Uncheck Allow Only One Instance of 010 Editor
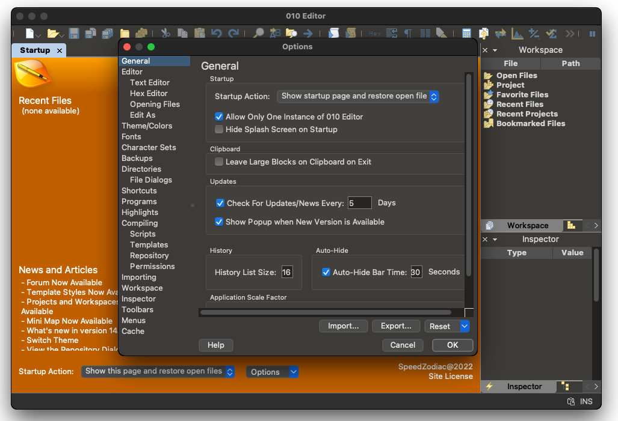Screen dimensions: 618x421 (219, 117)
